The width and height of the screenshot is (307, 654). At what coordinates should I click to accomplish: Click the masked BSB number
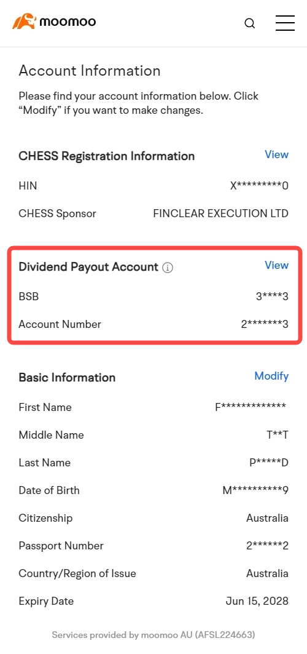point(272,297)
